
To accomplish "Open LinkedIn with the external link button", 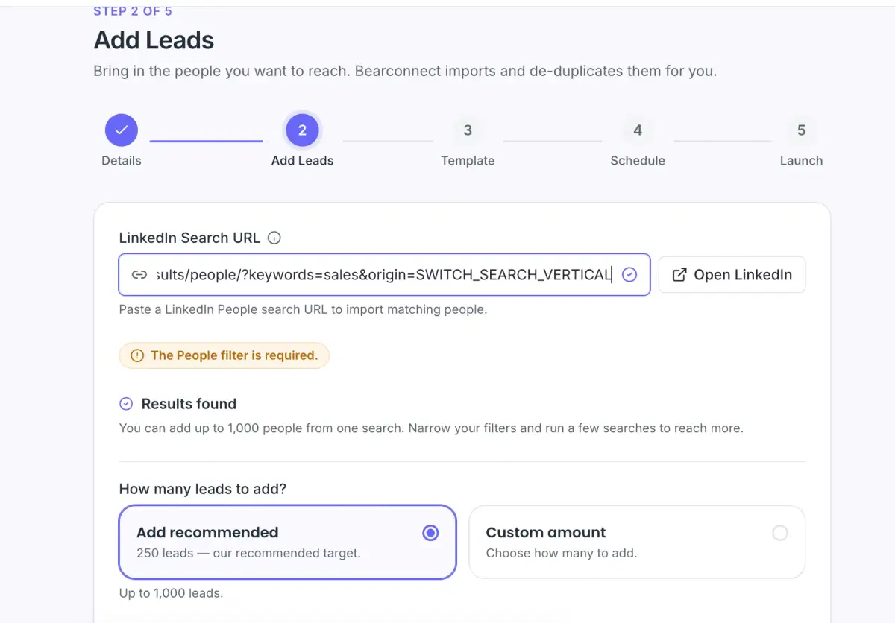I will pyautogui.click(x=732, y=275).
